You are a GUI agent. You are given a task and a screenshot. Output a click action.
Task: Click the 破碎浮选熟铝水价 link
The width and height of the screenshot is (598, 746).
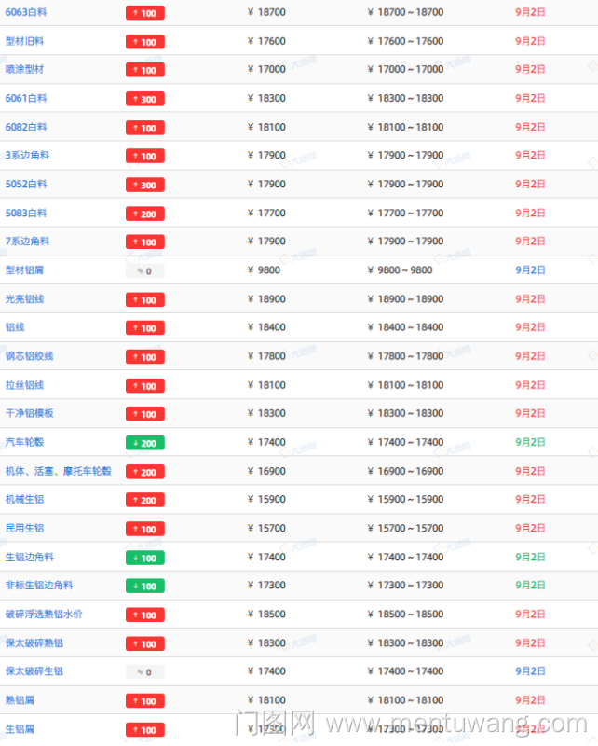(x=44, y=615)
